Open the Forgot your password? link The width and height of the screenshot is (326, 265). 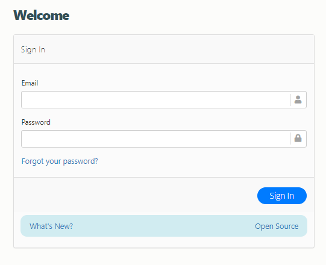60,161
